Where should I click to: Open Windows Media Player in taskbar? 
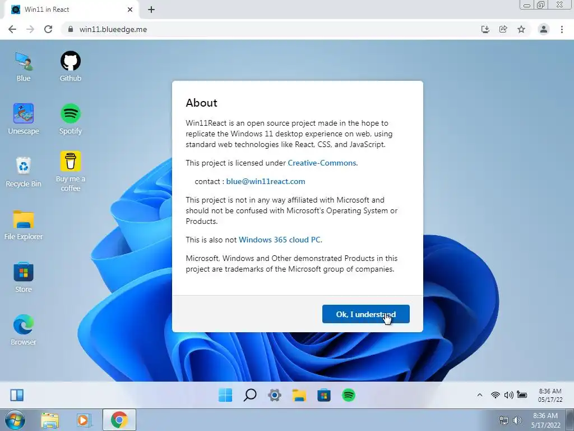83,420
